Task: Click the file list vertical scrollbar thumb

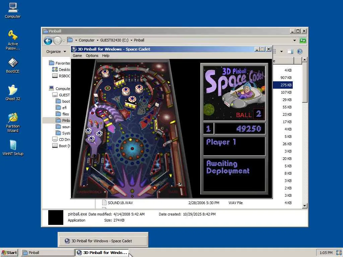Action: click(304, 82)
